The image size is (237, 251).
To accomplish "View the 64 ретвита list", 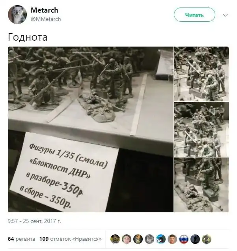I will click(21, 239).
